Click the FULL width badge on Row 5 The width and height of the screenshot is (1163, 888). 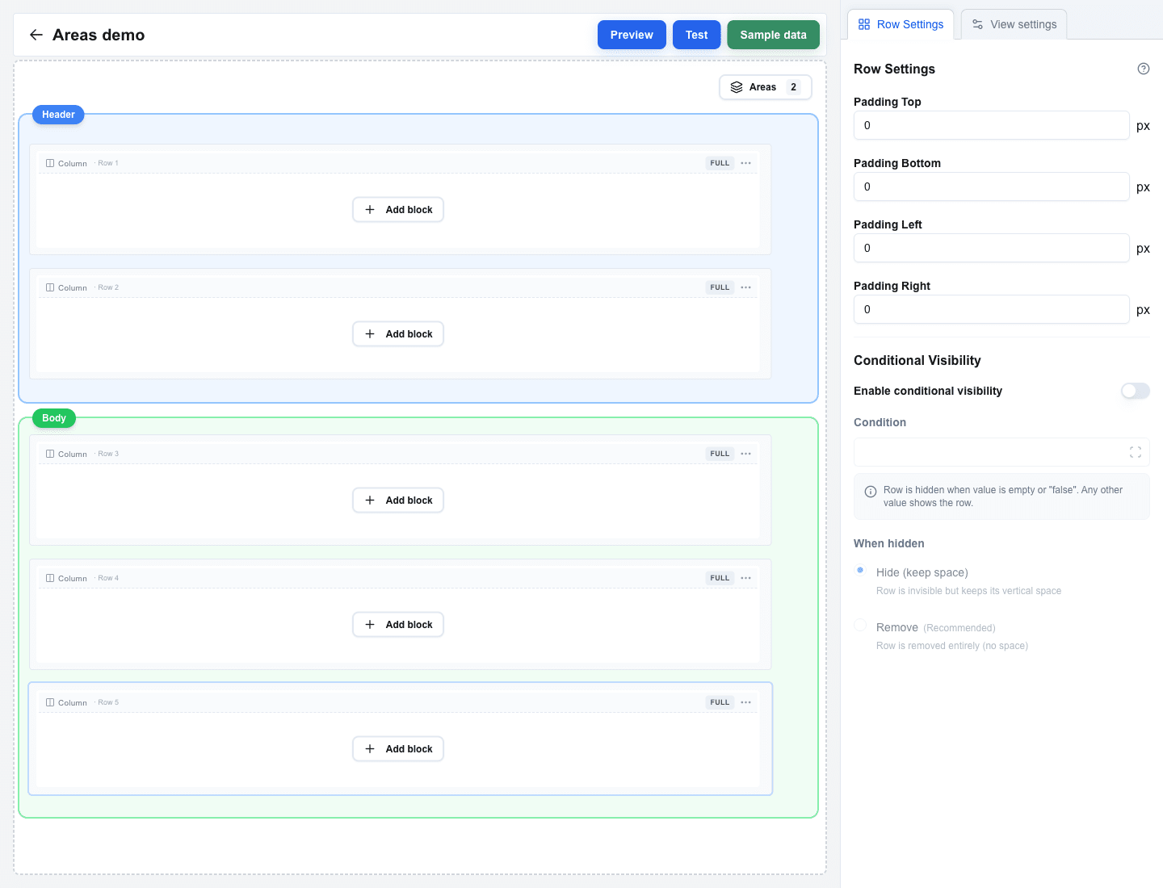click(720, 702)
